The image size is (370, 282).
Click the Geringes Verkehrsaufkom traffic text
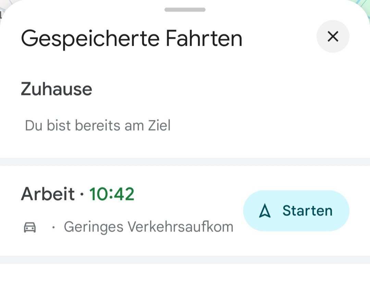(148, 227)
